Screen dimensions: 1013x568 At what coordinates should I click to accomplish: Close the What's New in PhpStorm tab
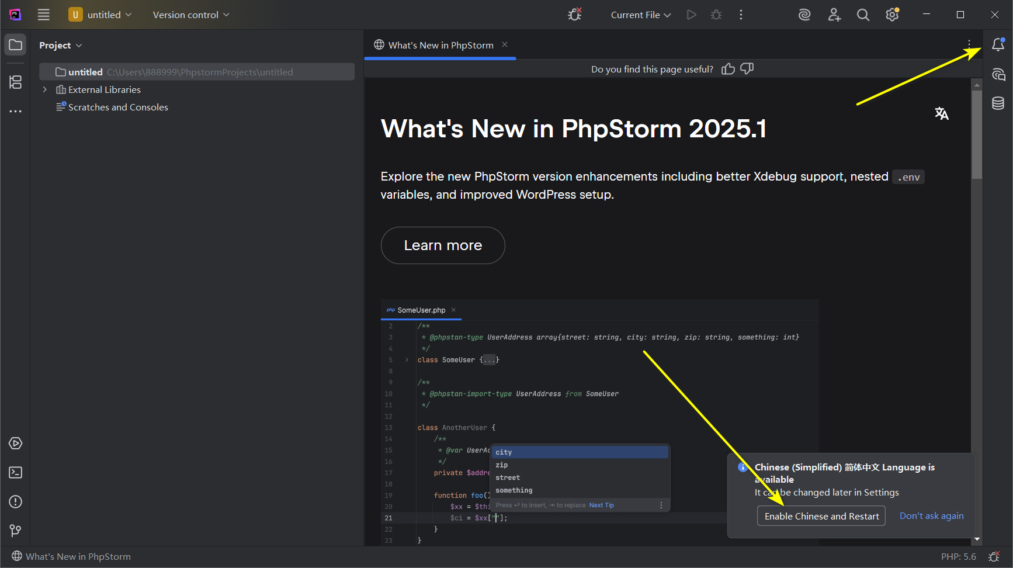pos(505,44)
